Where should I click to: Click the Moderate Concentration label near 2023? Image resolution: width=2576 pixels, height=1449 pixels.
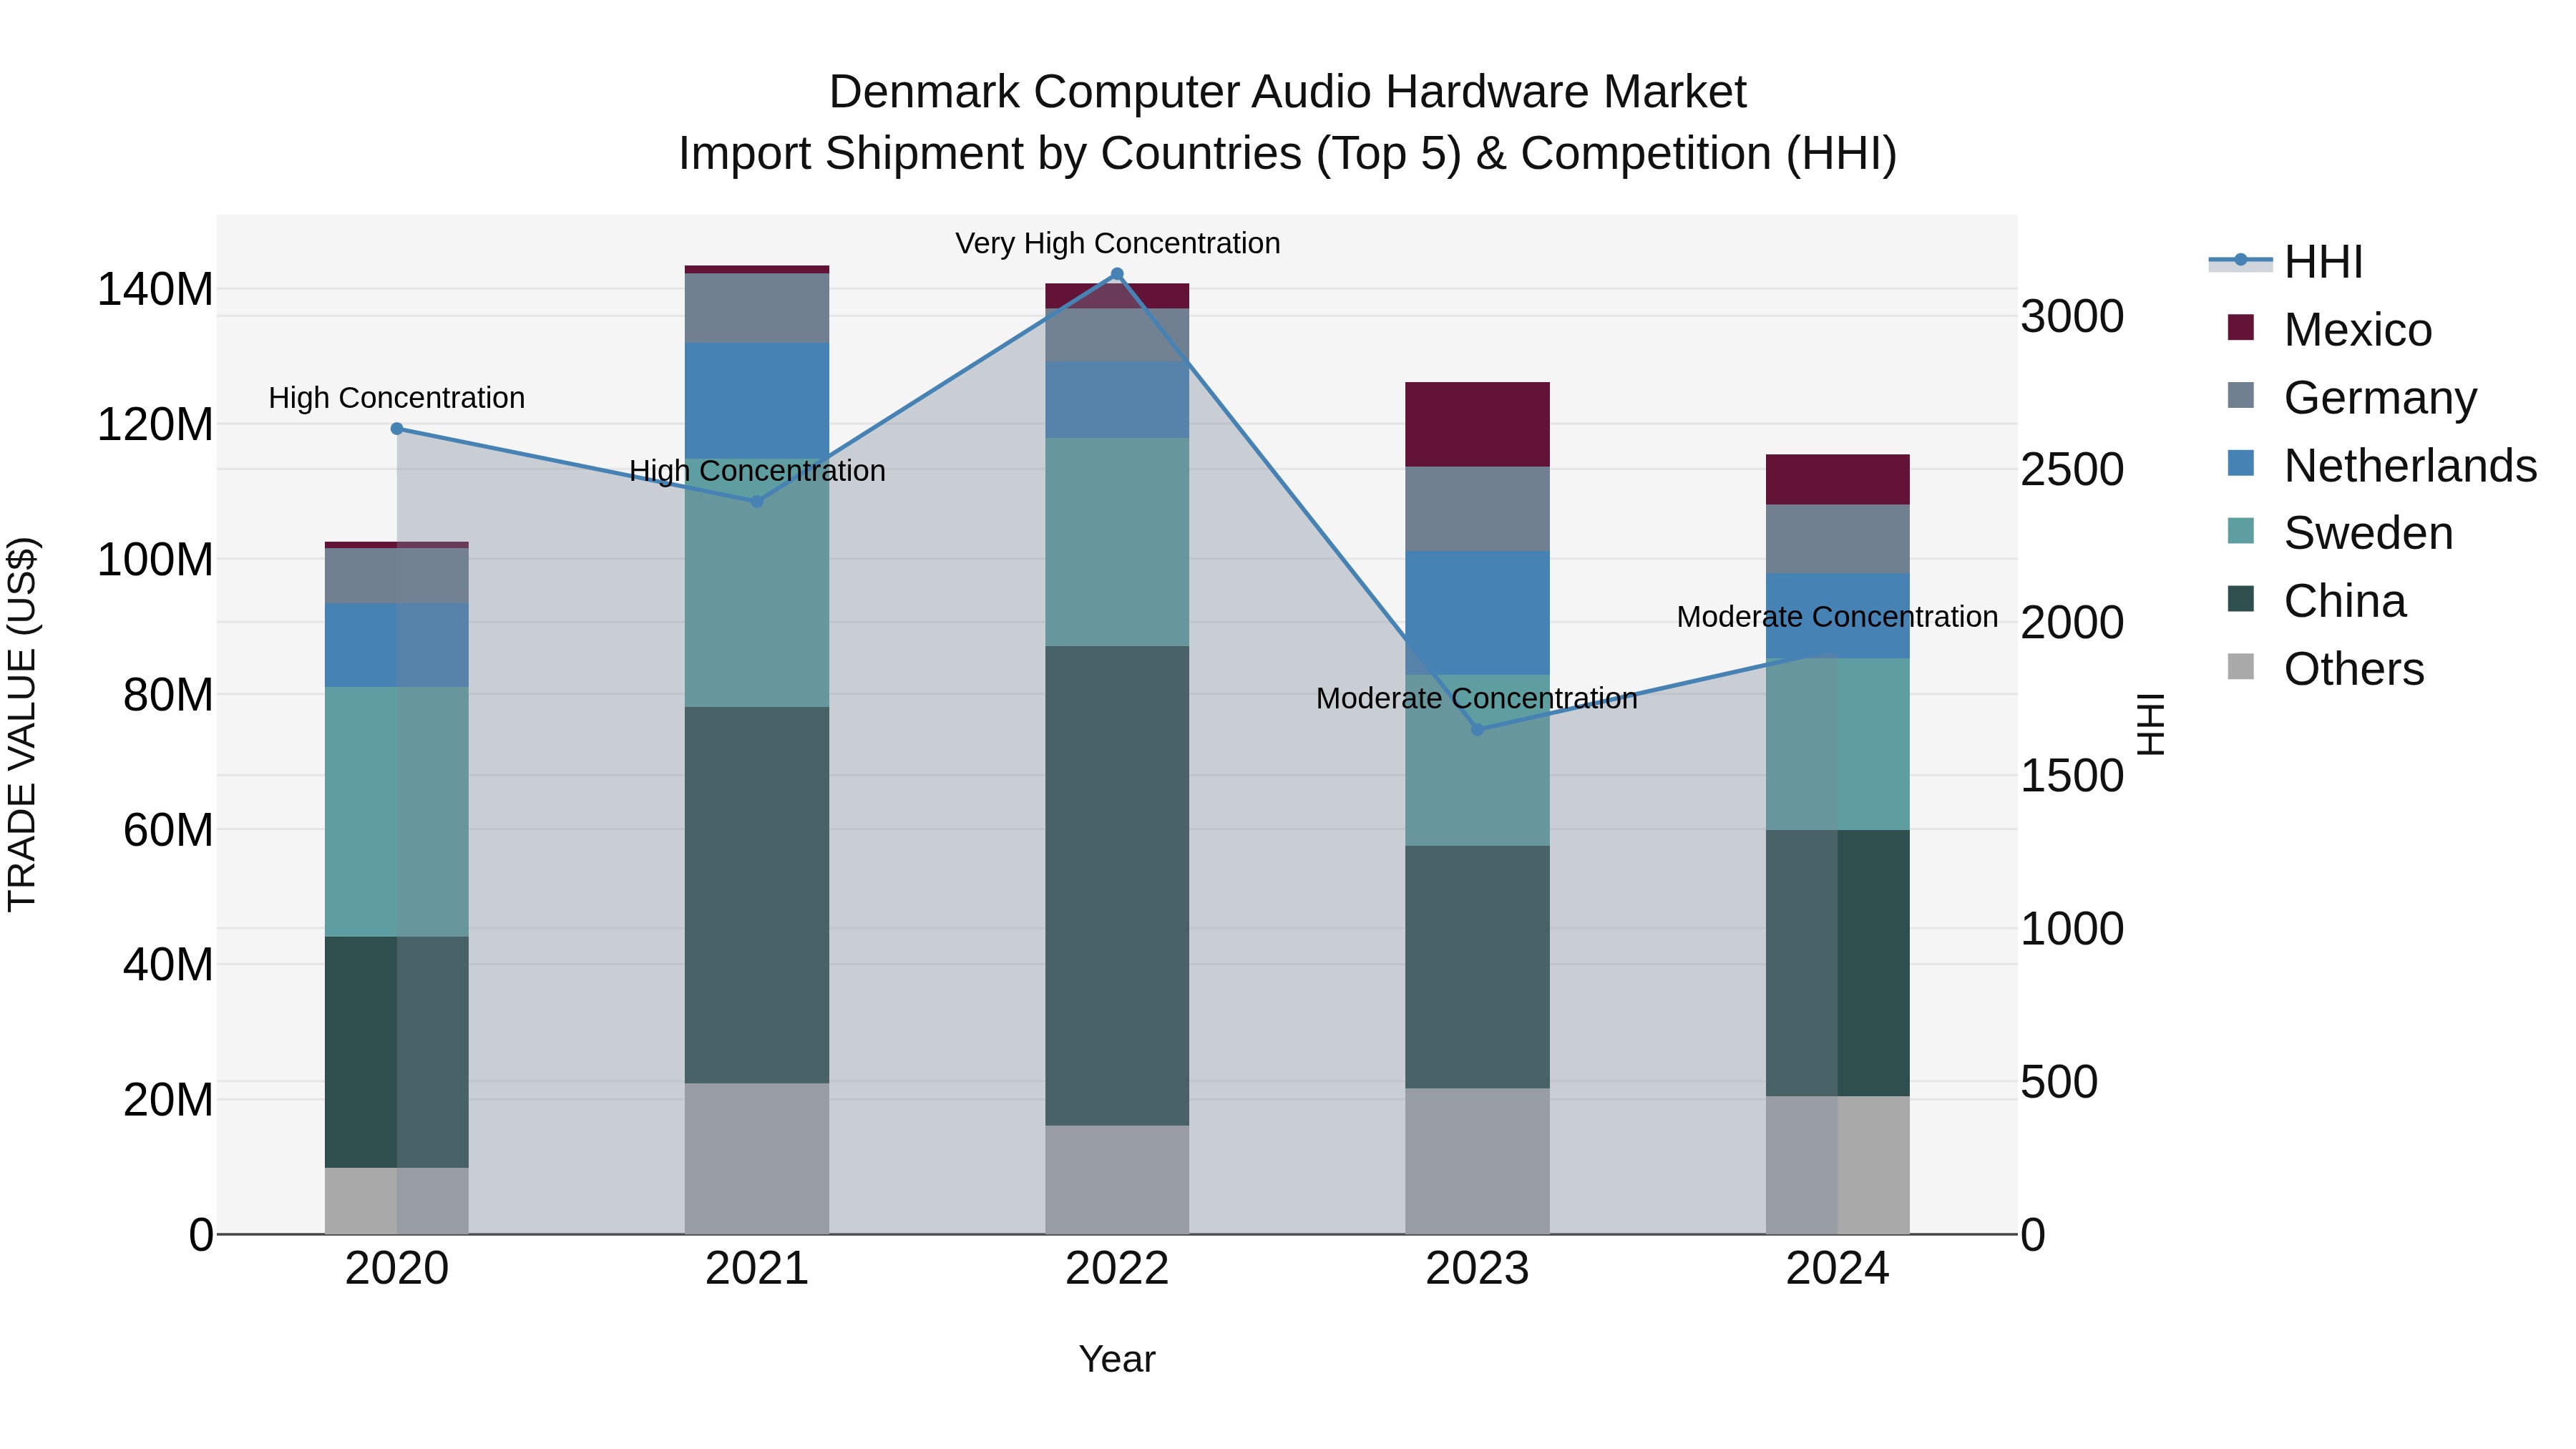pyautogui.click(x=1477, y=698)
